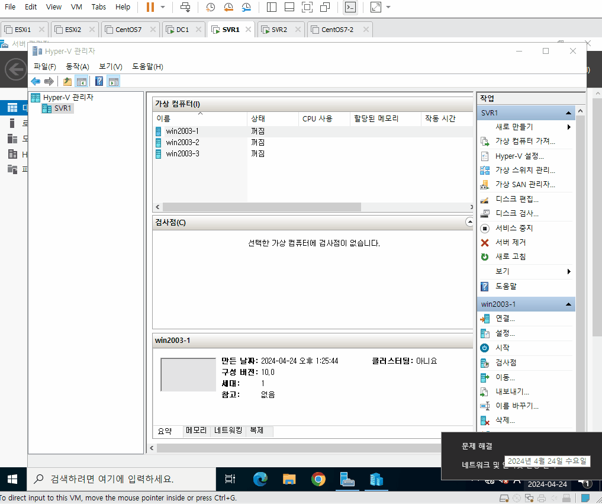Image resolution: width=602 pixels, height=504 pixels.
Task: Open the 동작(A) menu
Action: (x=78, y=67)
